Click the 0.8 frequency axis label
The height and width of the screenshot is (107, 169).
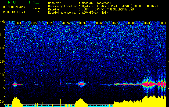[x=2, y=75]
